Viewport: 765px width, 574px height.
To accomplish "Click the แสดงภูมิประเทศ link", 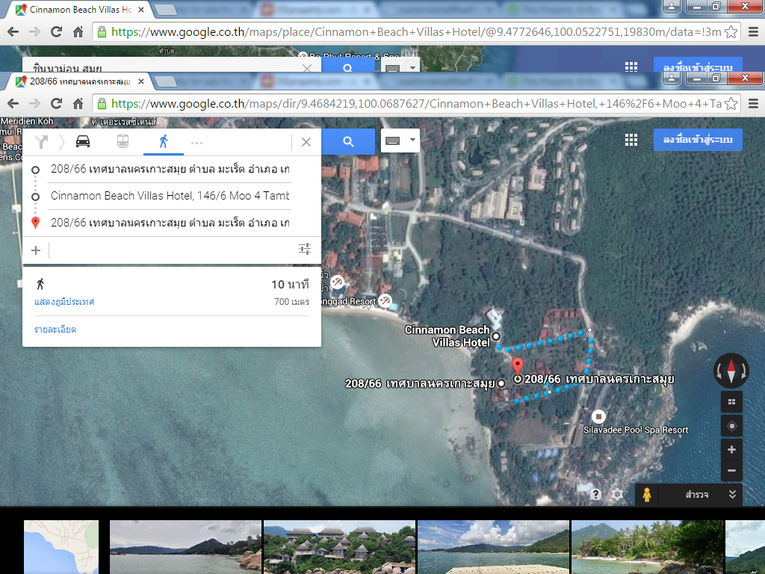I will pos(64,302).
